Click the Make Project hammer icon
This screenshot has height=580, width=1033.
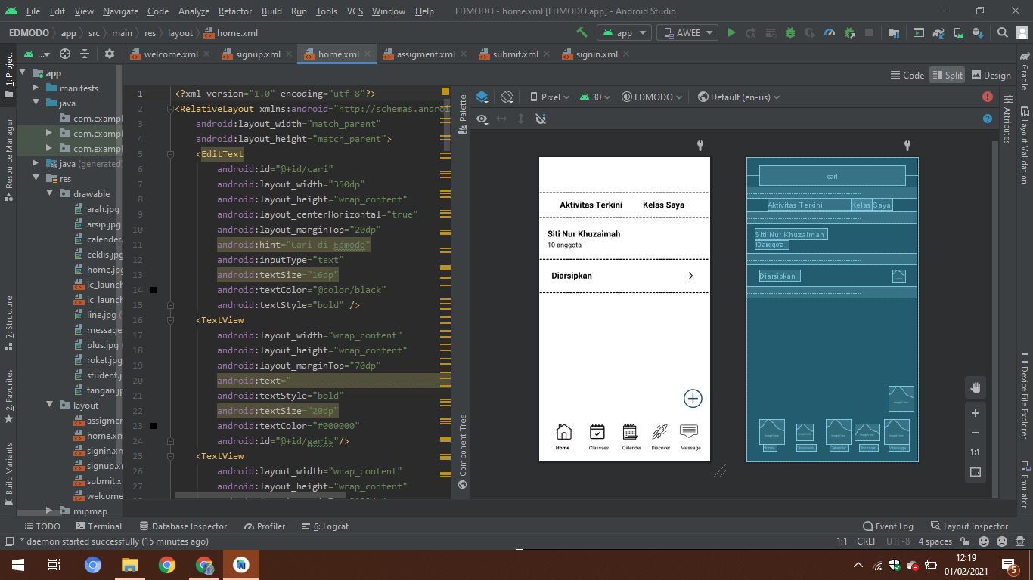(x=582, y=32)
